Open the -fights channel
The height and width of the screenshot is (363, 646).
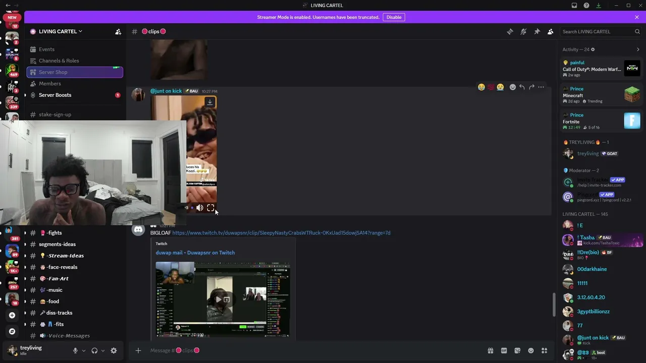(x=74, y=233)
